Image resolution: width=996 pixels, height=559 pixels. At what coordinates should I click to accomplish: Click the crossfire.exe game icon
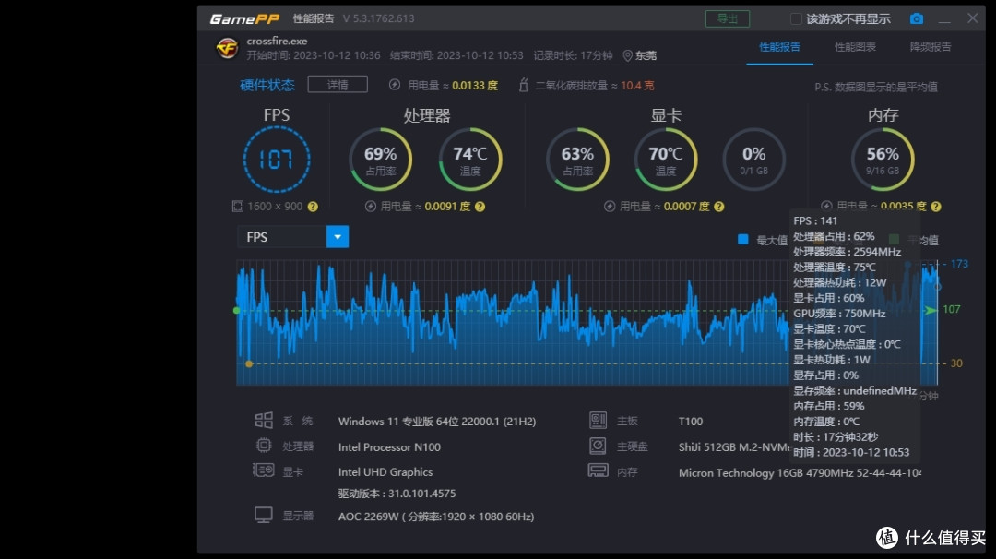(227, 48)
